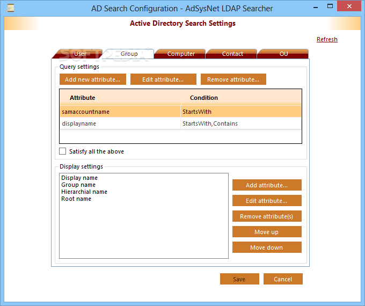Image resolution: width=365 pixels, height=306 pixels.
Task: Switch to the Contact tab
Action: (x=232, y=54)
